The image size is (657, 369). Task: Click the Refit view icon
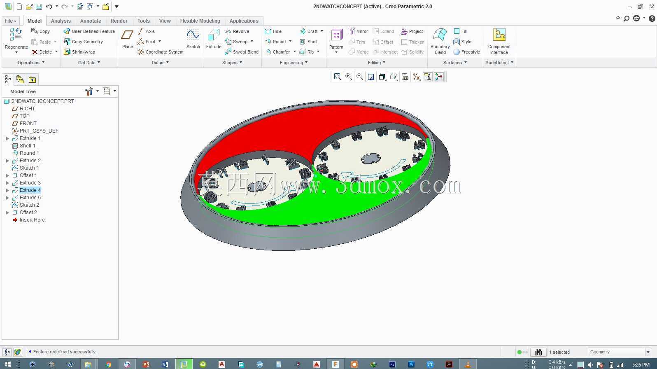[x=338, y=77]
